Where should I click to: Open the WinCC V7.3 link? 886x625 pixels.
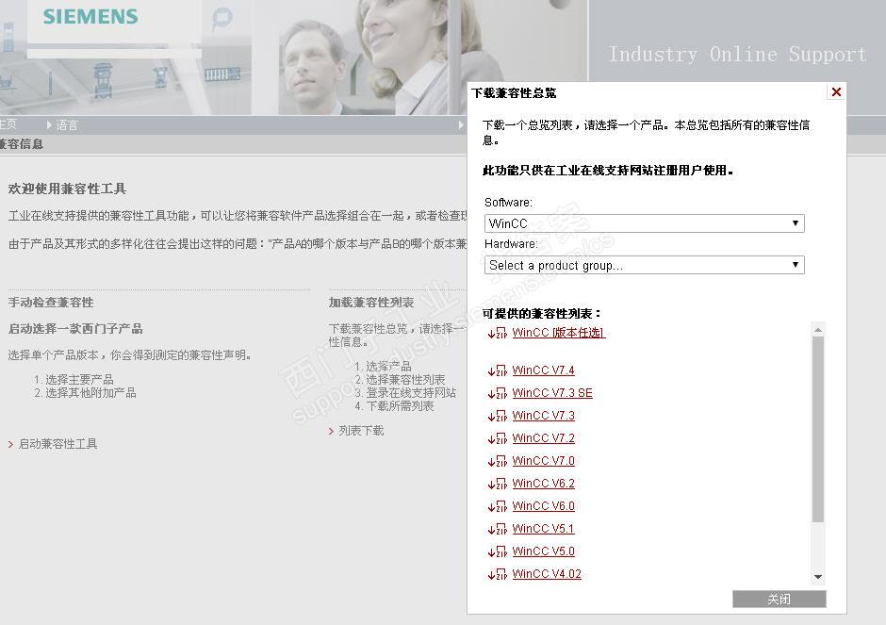coord(543,416)
